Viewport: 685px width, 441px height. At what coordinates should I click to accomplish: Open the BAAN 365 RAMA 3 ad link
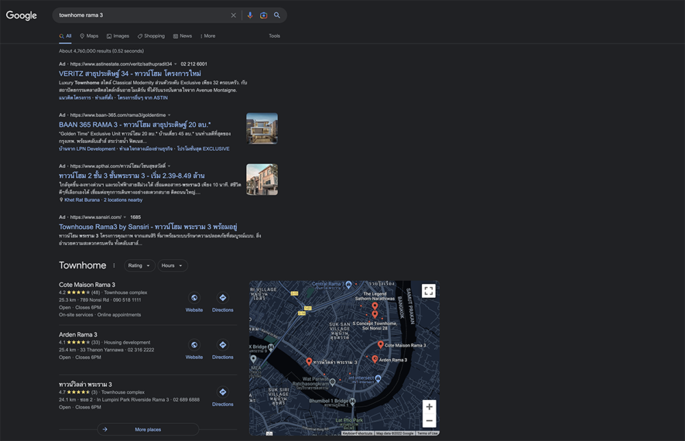(135, 125)
